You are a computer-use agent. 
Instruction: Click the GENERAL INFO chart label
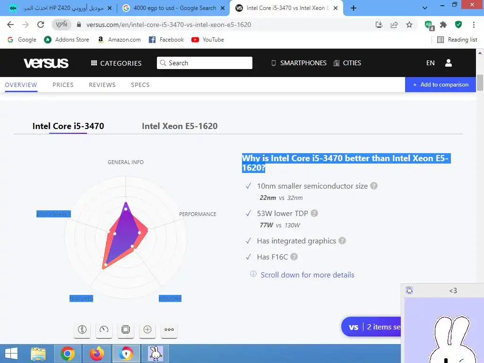coord(126,162)
